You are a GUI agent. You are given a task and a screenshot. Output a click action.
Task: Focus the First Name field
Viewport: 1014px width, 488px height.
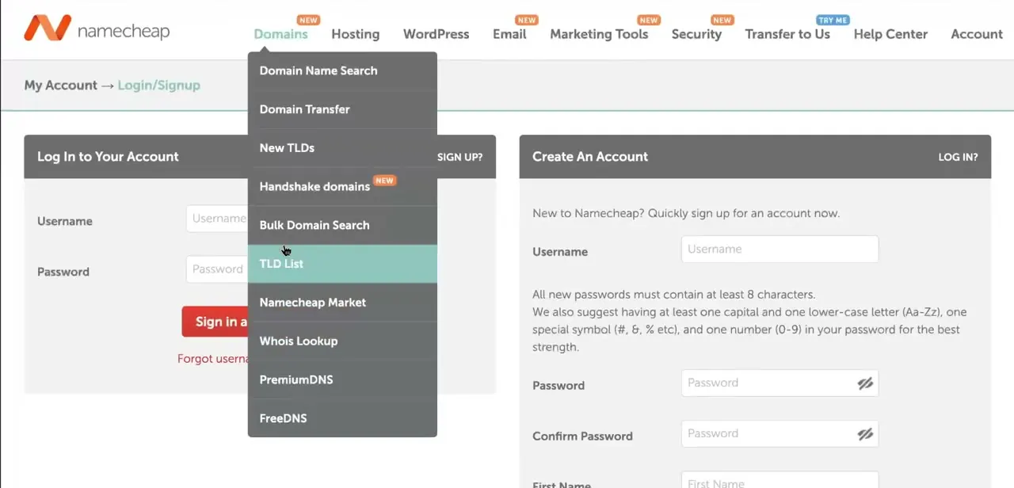tap(780, 480)
